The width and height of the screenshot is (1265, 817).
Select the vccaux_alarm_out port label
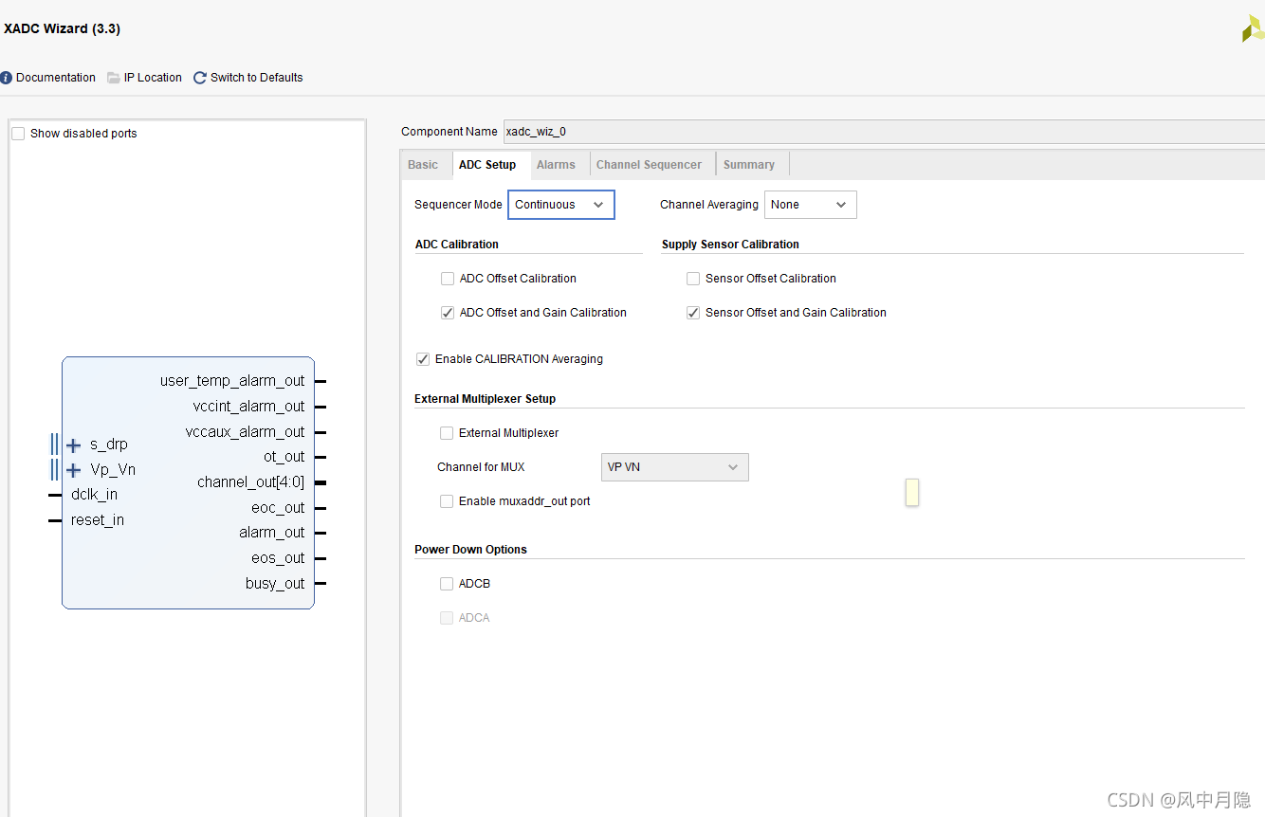point(246,432)
